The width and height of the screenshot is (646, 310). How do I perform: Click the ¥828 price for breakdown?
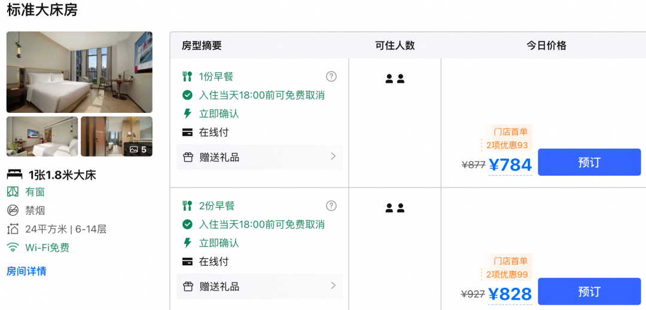click(510, 294)
